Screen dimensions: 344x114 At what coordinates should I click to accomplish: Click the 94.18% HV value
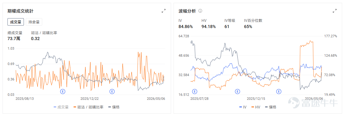point(208,27)
